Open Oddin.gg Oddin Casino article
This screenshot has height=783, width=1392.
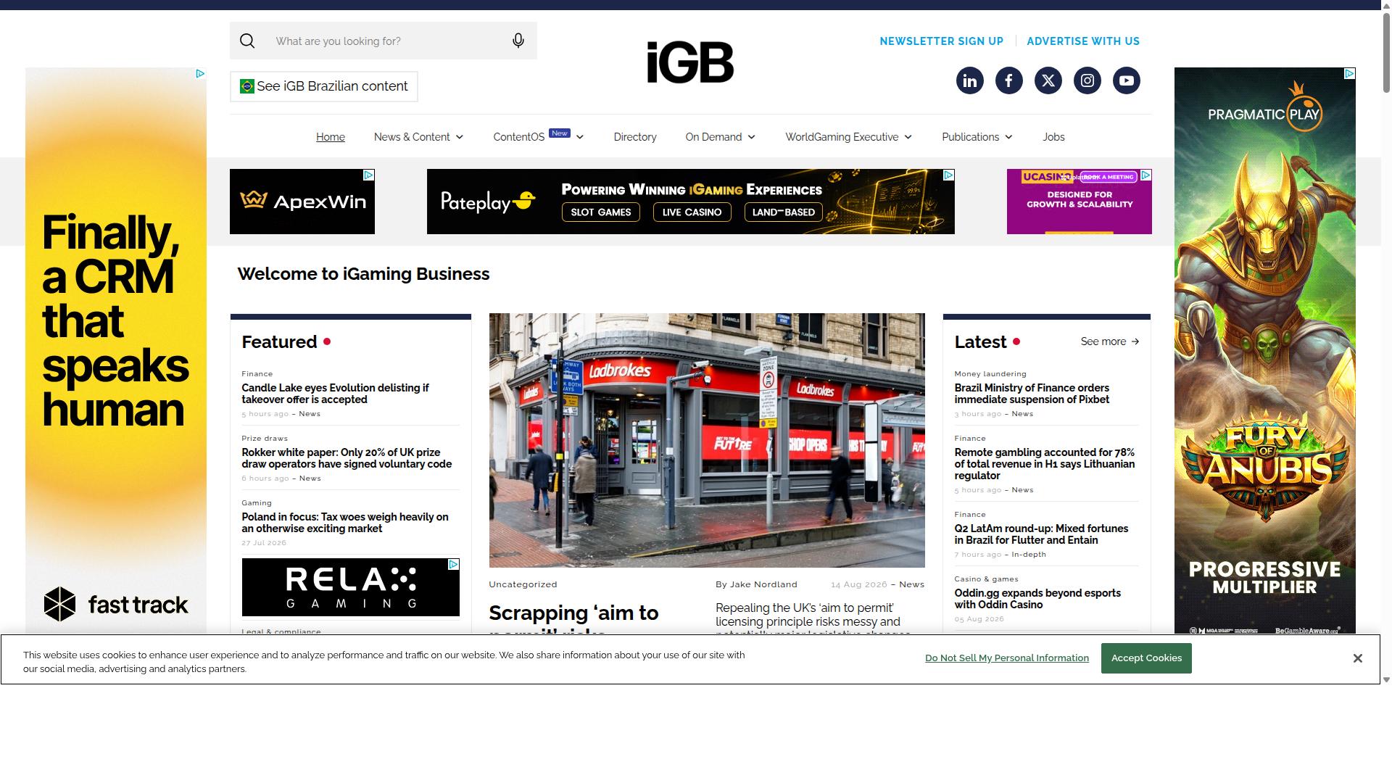pyautogui.click(x=1037, y=599)
